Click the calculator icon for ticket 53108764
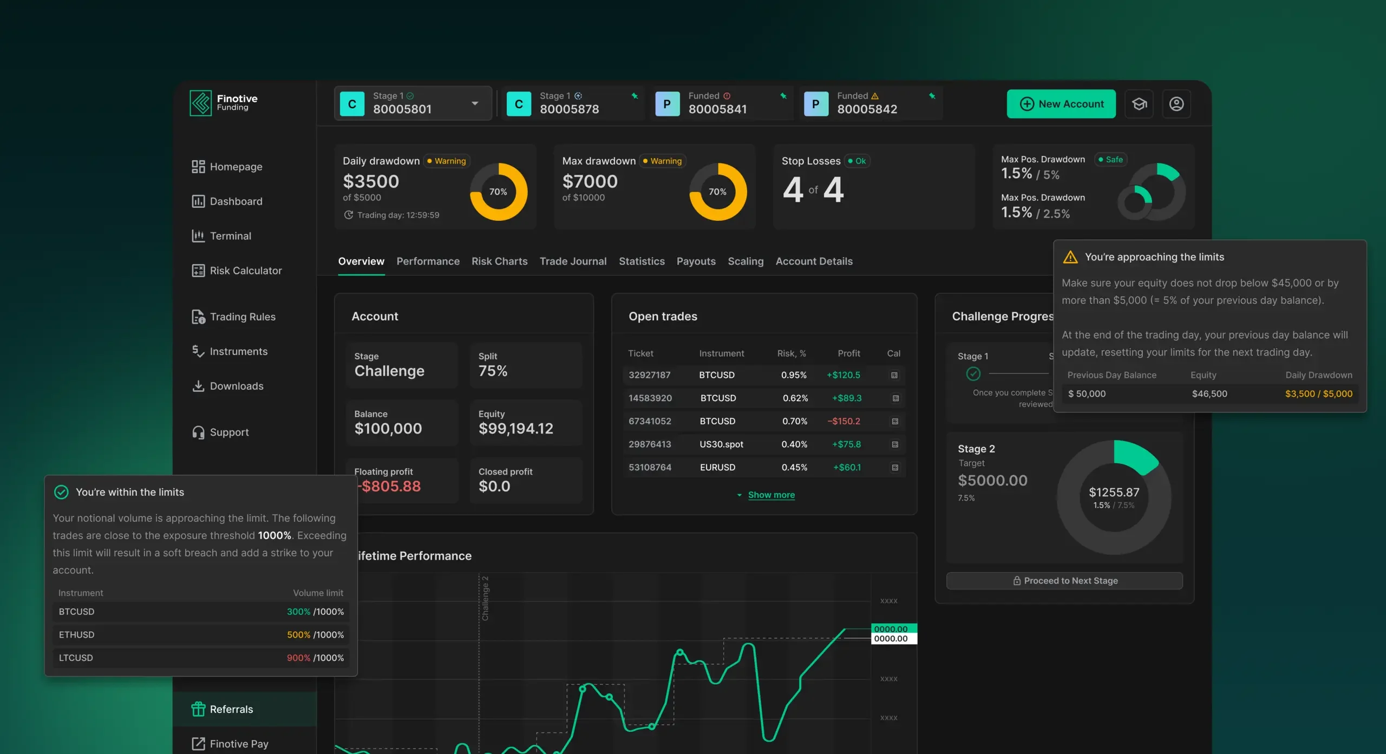Screen dimensions: 1386x754 [x=895, y=468]
